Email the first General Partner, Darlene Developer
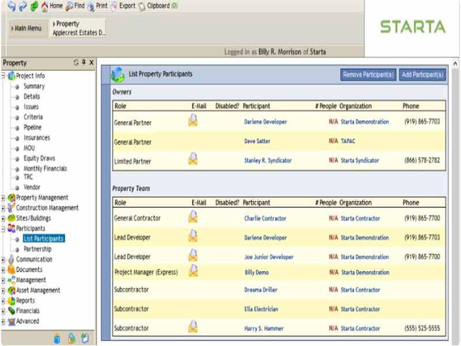Screen dimensions: 461x346 (x=193, y=121)
